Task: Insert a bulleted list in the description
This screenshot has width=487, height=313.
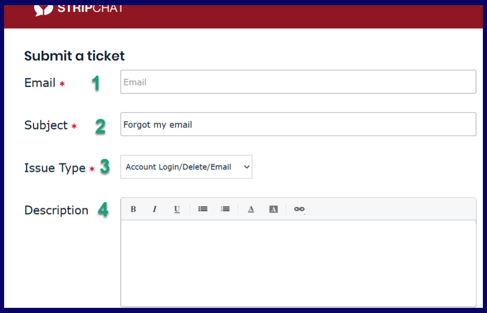Action: pos(202,208)
